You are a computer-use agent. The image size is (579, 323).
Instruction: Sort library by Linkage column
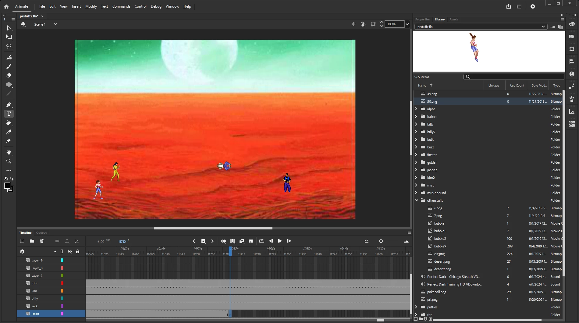pyautogui.click(x=494, y=85)
